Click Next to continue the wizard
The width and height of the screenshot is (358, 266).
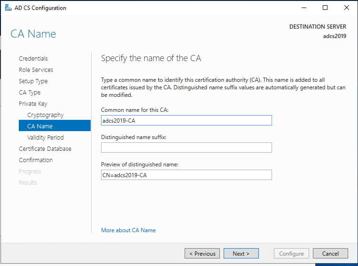click(x=241, y=253)
